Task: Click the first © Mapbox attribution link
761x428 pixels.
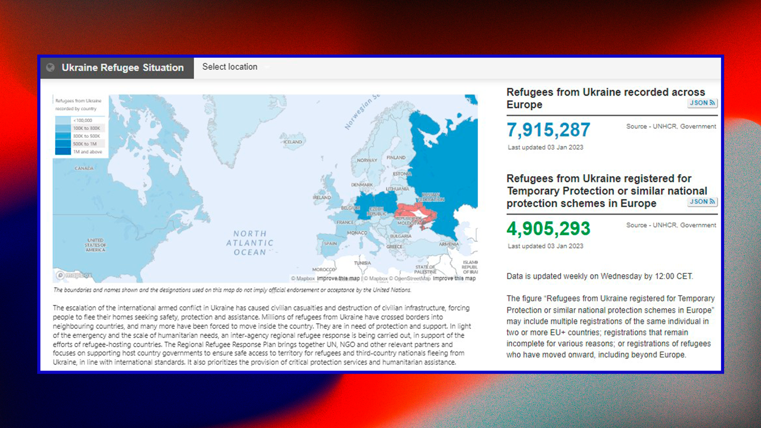Action: pos(303,279)
